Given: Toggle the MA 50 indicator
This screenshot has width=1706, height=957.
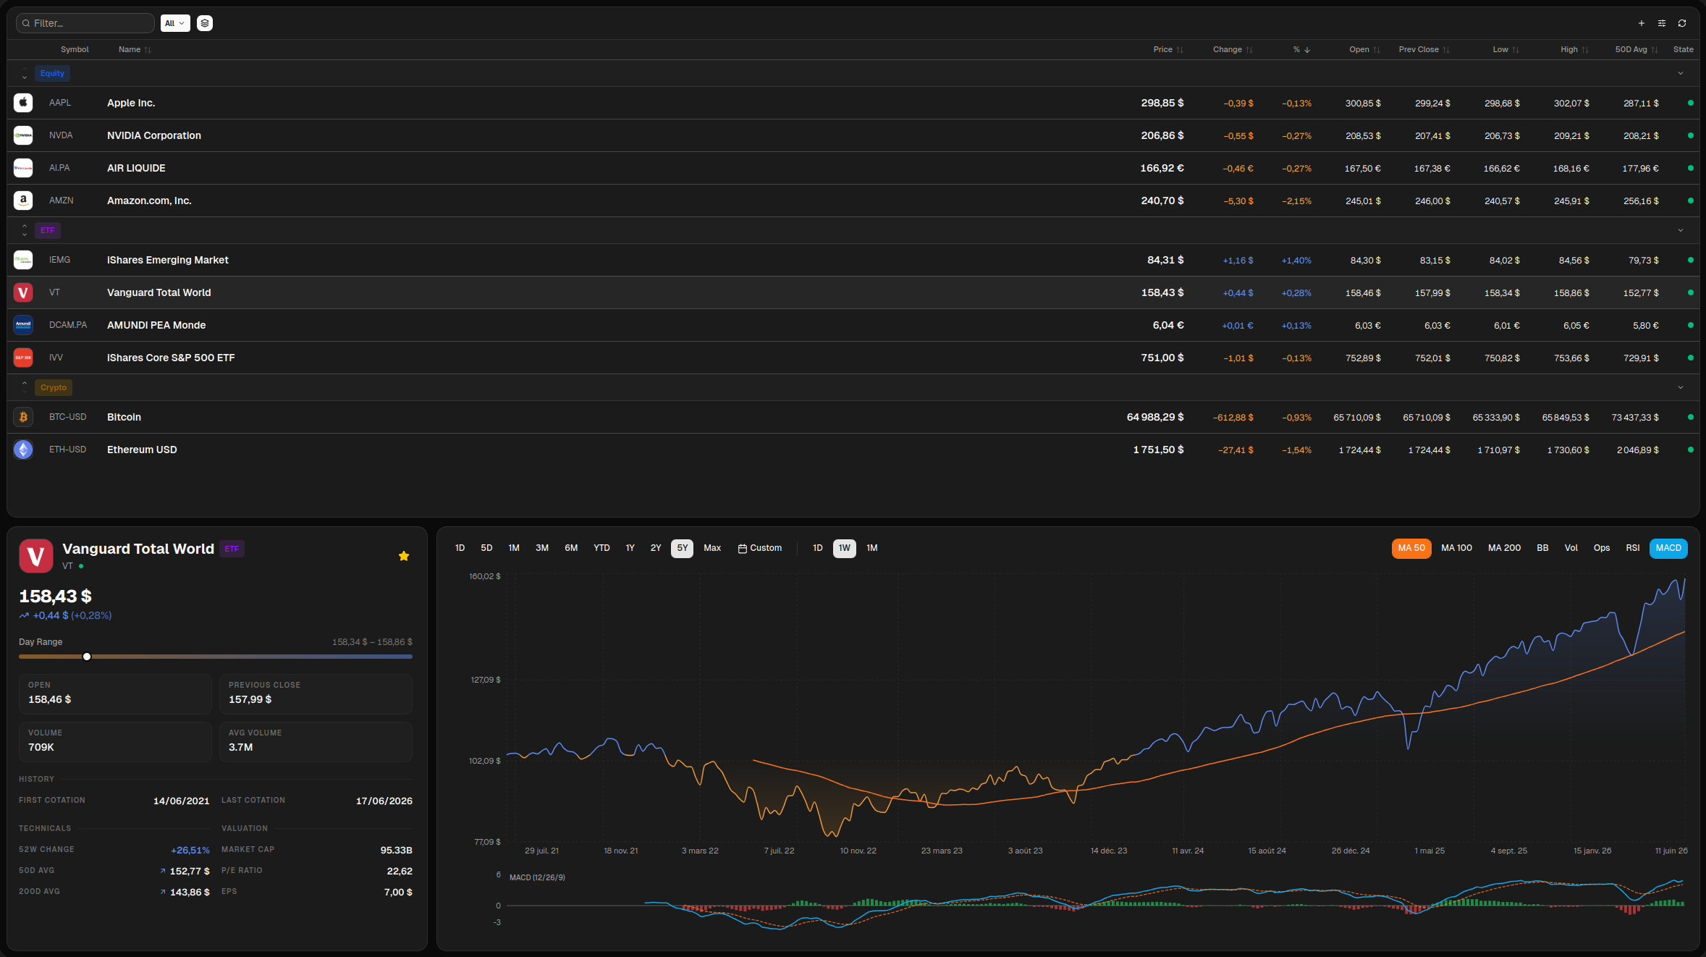Looking at the screenshot, I should coord(1411,549).
